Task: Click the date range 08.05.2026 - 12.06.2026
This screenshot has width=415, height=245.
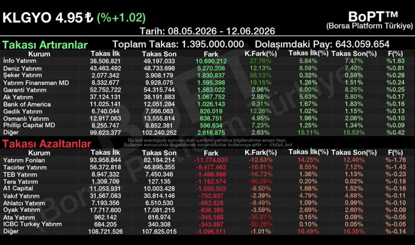Action: pyautogui.click(x=222, y=31)
